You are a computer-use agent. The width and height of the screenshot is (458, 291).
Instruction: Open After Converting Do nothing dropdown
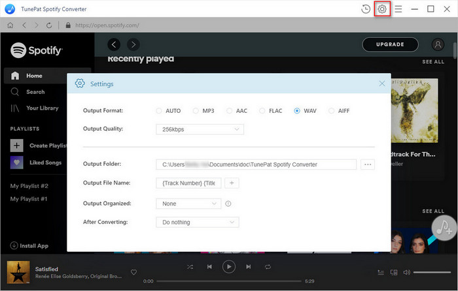point(198,222)
